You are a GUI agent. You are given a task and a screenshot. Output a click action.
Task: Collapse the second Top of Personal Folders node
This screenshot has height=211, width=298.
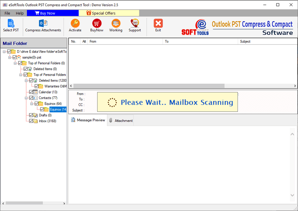coord(21,75)
